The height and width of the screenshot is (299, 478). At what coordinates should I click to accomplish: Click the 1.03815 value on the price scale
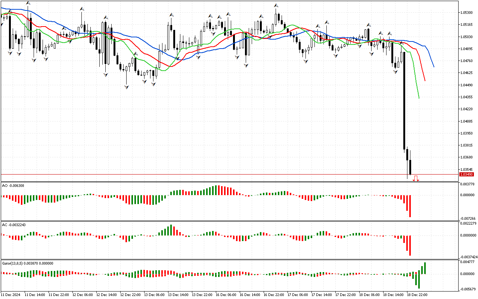pyautogui.click(x=467, y=145)
